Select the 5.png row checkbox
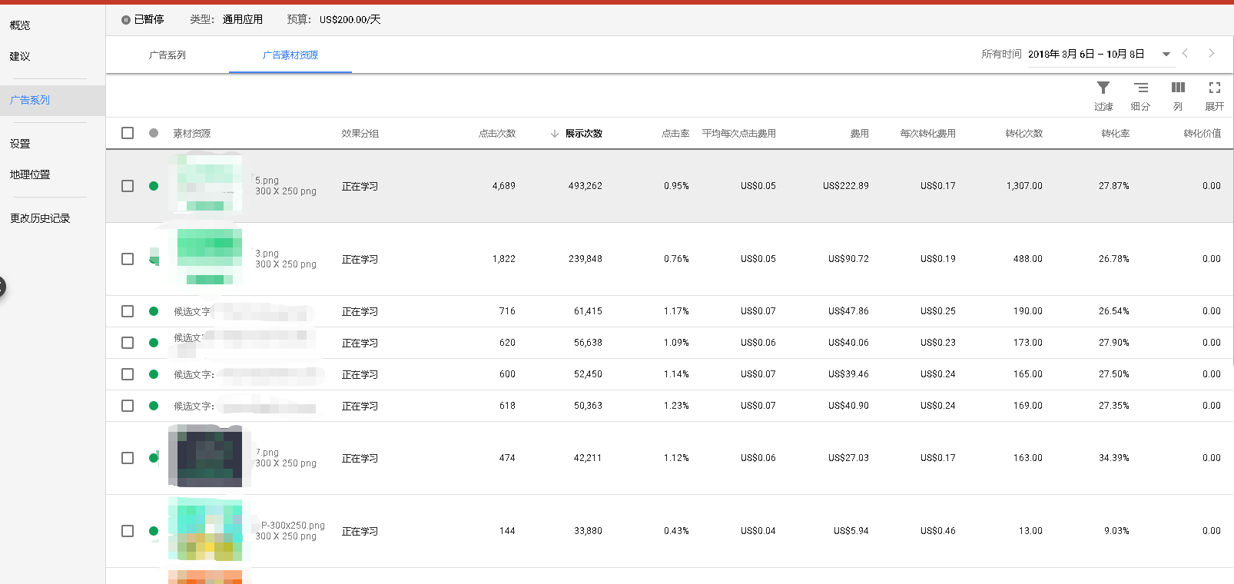Screen dimensions: 1234x584 128,186
